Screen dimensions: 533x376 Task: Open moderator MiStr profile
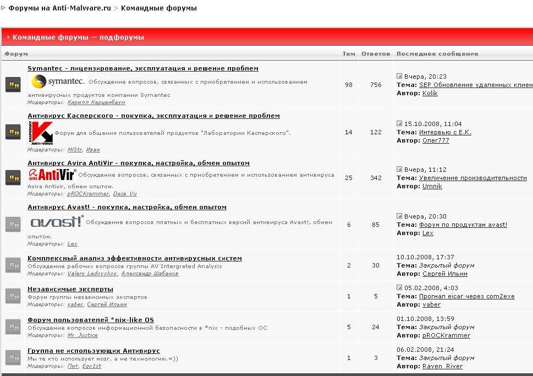tap(74, 150)
